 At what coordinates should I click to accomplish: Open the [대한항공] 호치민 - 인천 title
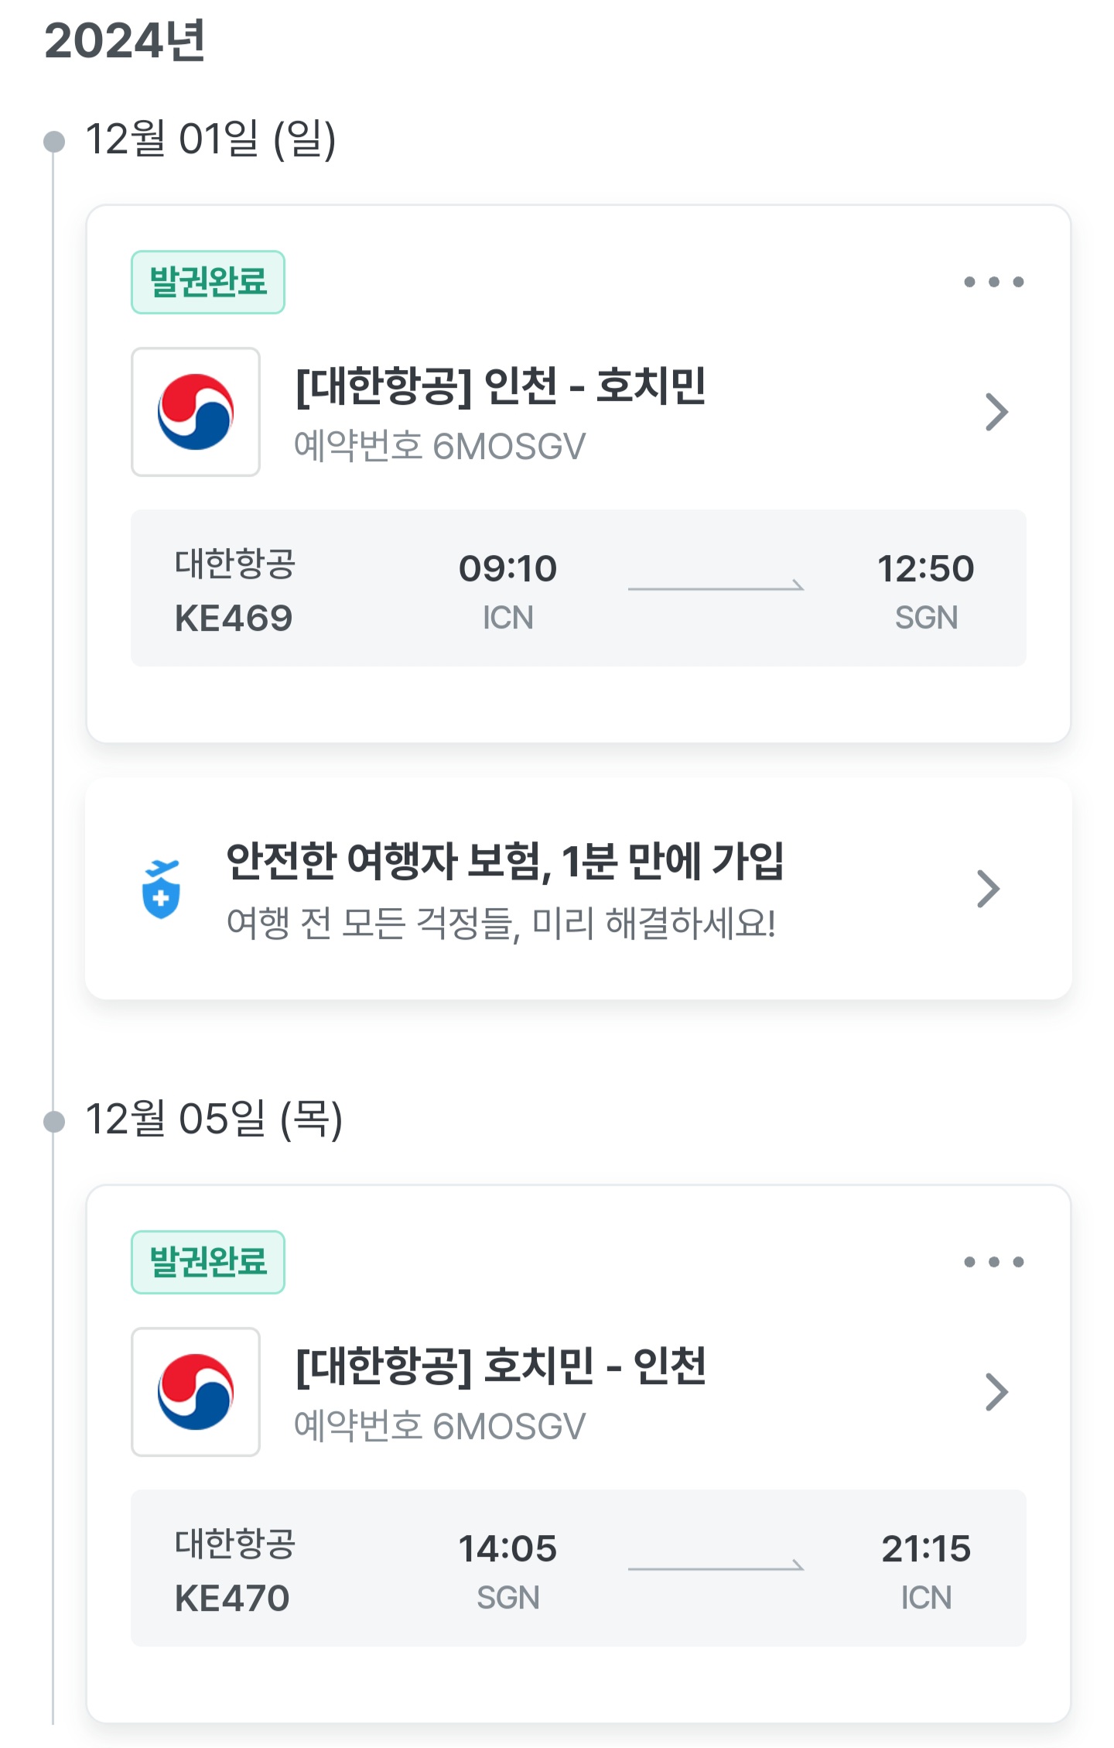(501, 1366)
